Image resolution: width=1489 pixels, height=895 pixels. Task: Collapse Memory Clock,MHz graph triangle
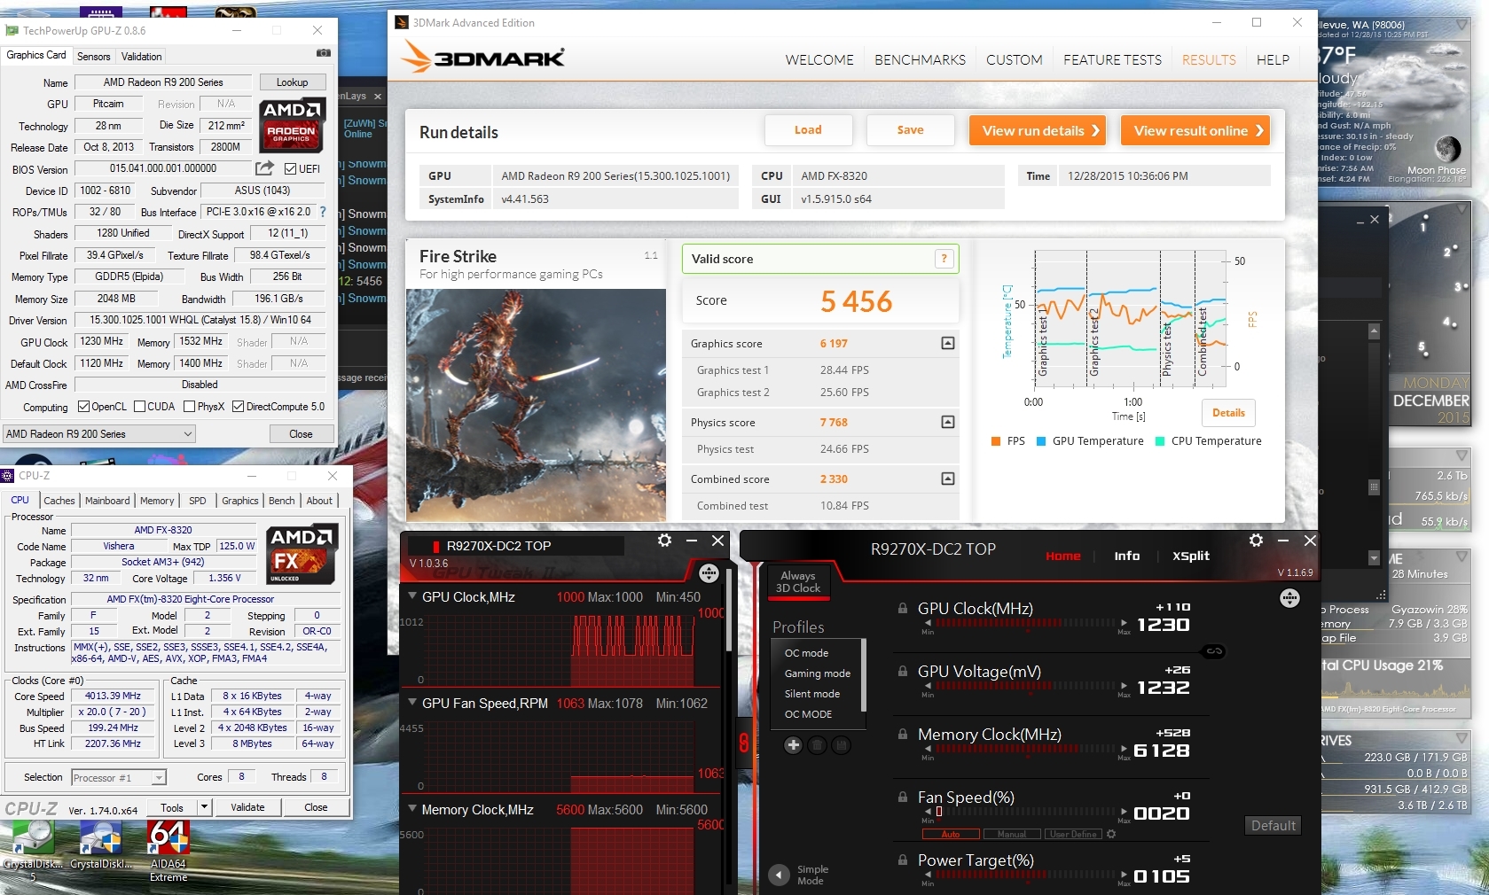pos(412,808)
